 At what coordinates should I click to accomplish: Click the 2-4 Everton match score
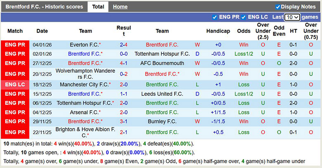point(123,45)
